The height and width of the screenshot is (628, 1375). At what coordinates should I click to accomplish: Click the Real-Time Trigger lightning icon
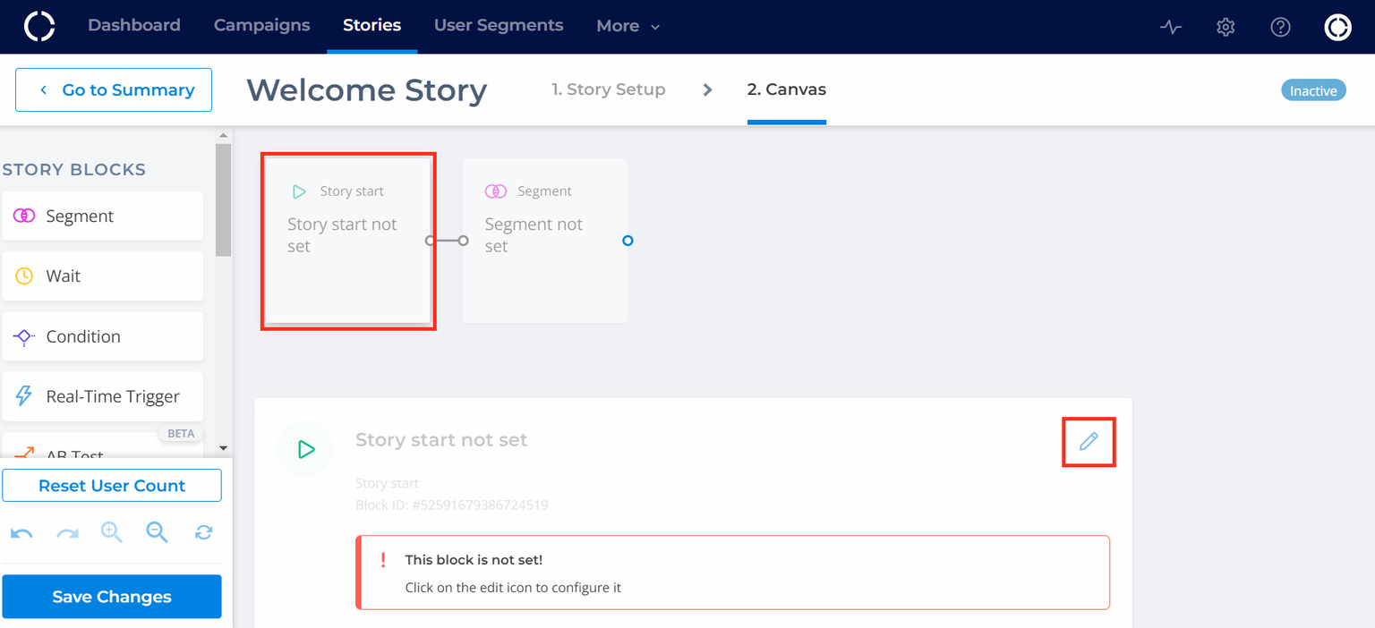tap(24, 396)
